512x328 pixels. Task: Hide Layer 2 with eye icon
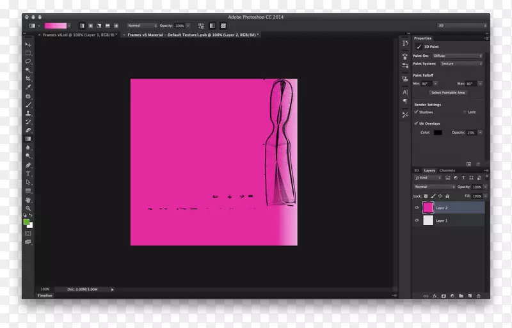pyautogui.click(x=417, y=208)
